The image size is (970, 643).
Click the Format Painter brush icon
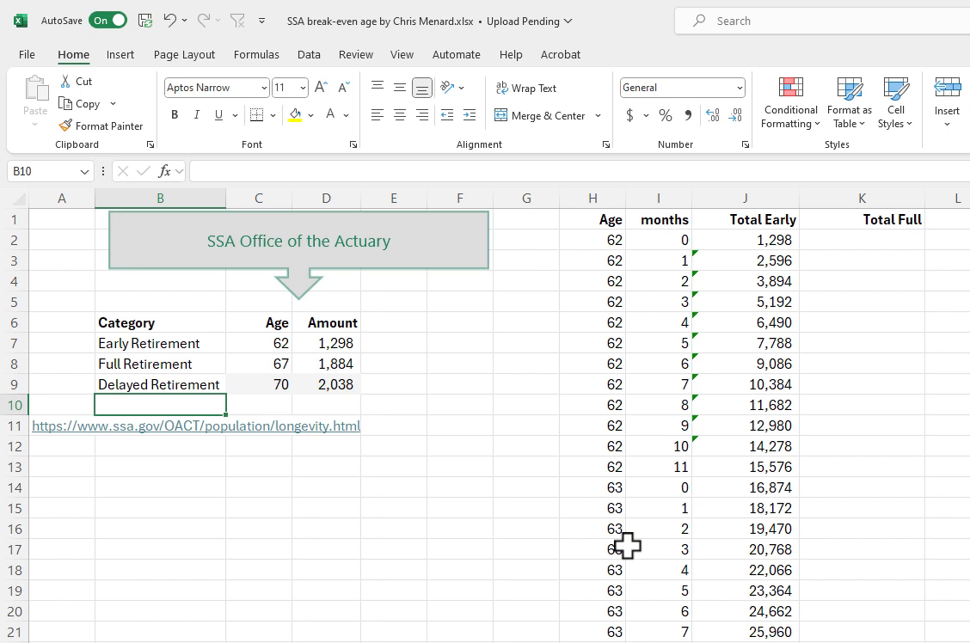pos(65,126)
